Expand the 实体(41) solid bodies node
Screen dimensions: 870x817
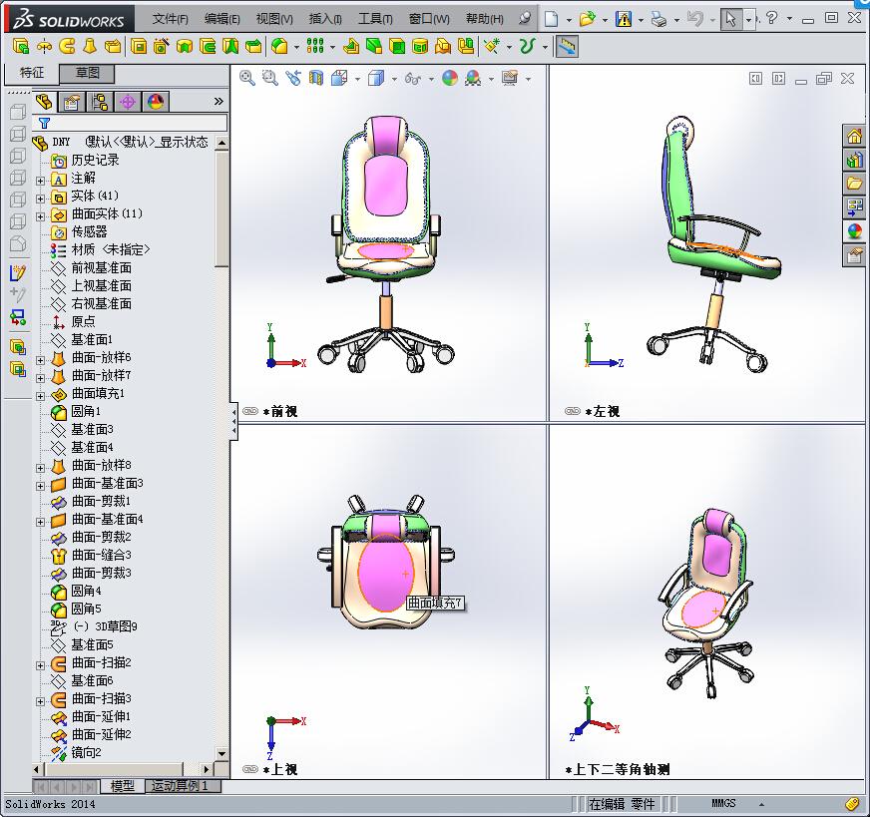tap(40, 198)
